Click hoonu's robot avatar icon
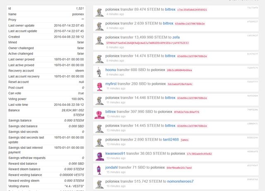 pyautogui.click(x=99, y=72)
